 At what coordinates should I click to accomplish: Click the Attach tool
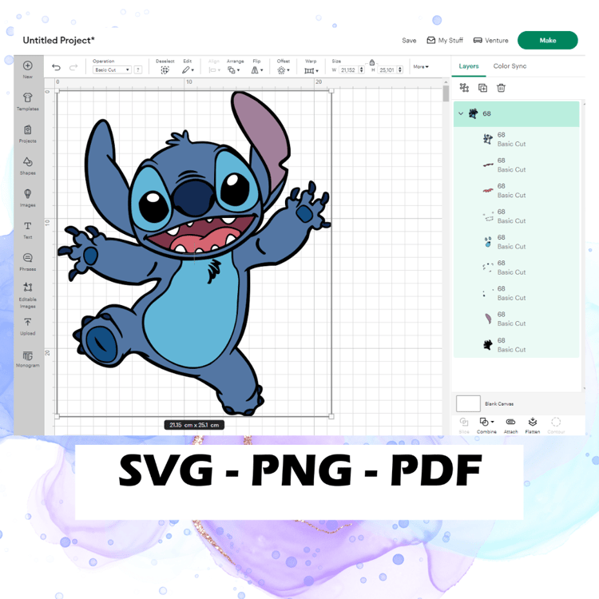pos(510,425)
